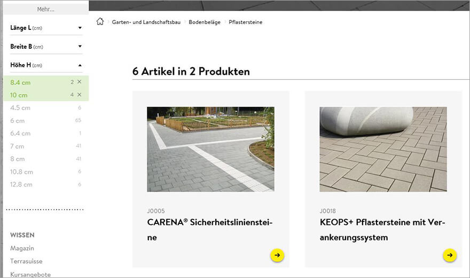Click the J0005 article number
The height and width of the screenshot is (278, 470).
(156, 211)
